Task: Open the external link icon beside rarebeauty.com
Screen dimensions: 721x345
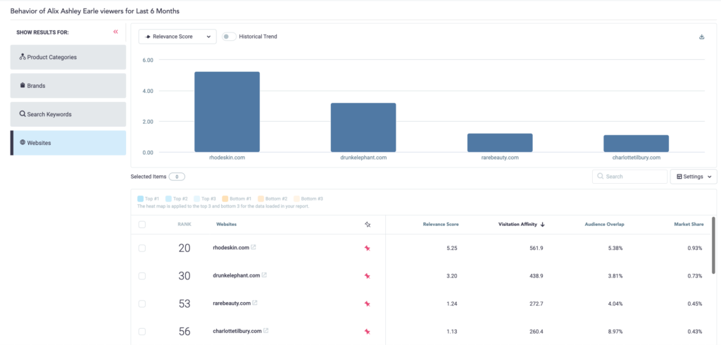Action: pos(255,303)
